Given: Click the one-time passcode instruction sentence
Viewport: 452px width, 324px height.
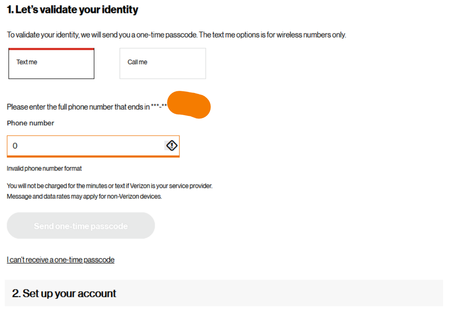Looking at the screenshot, I should click(176, 35).
